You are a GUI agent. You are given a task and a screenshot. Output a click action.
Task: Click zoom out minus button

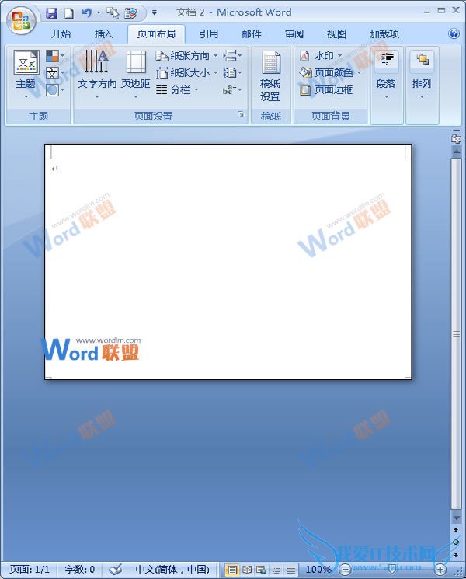tap(345, 570)
